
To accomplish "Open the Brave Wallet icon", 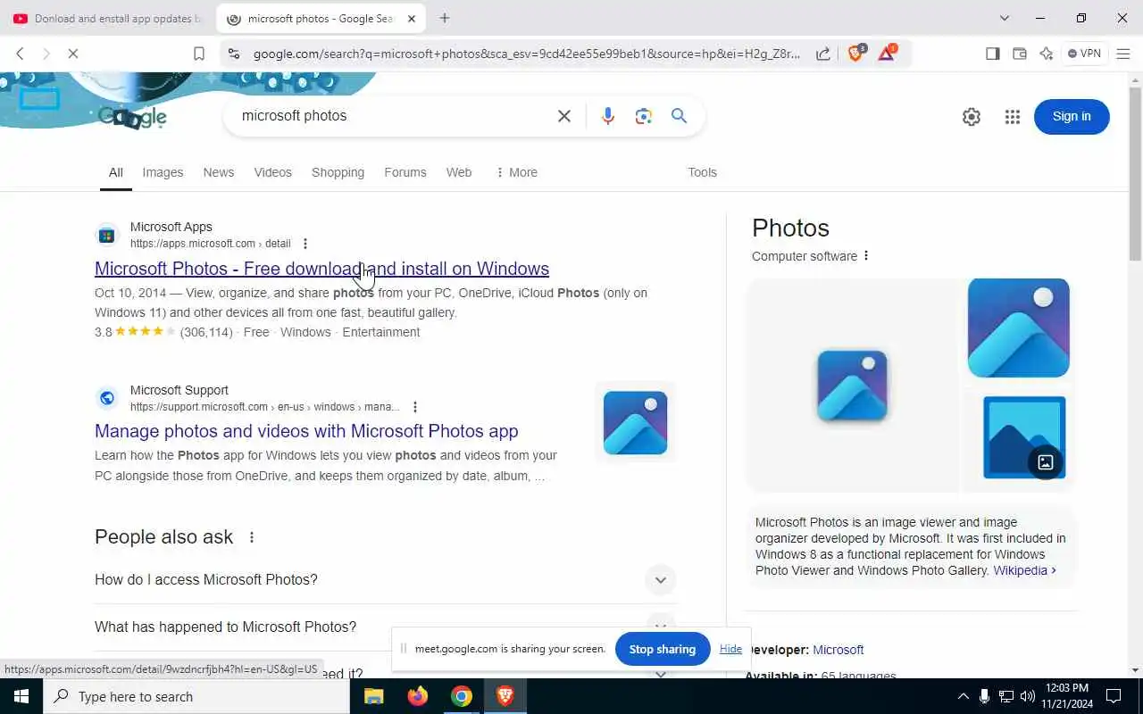I will [x=1019, y=54].
